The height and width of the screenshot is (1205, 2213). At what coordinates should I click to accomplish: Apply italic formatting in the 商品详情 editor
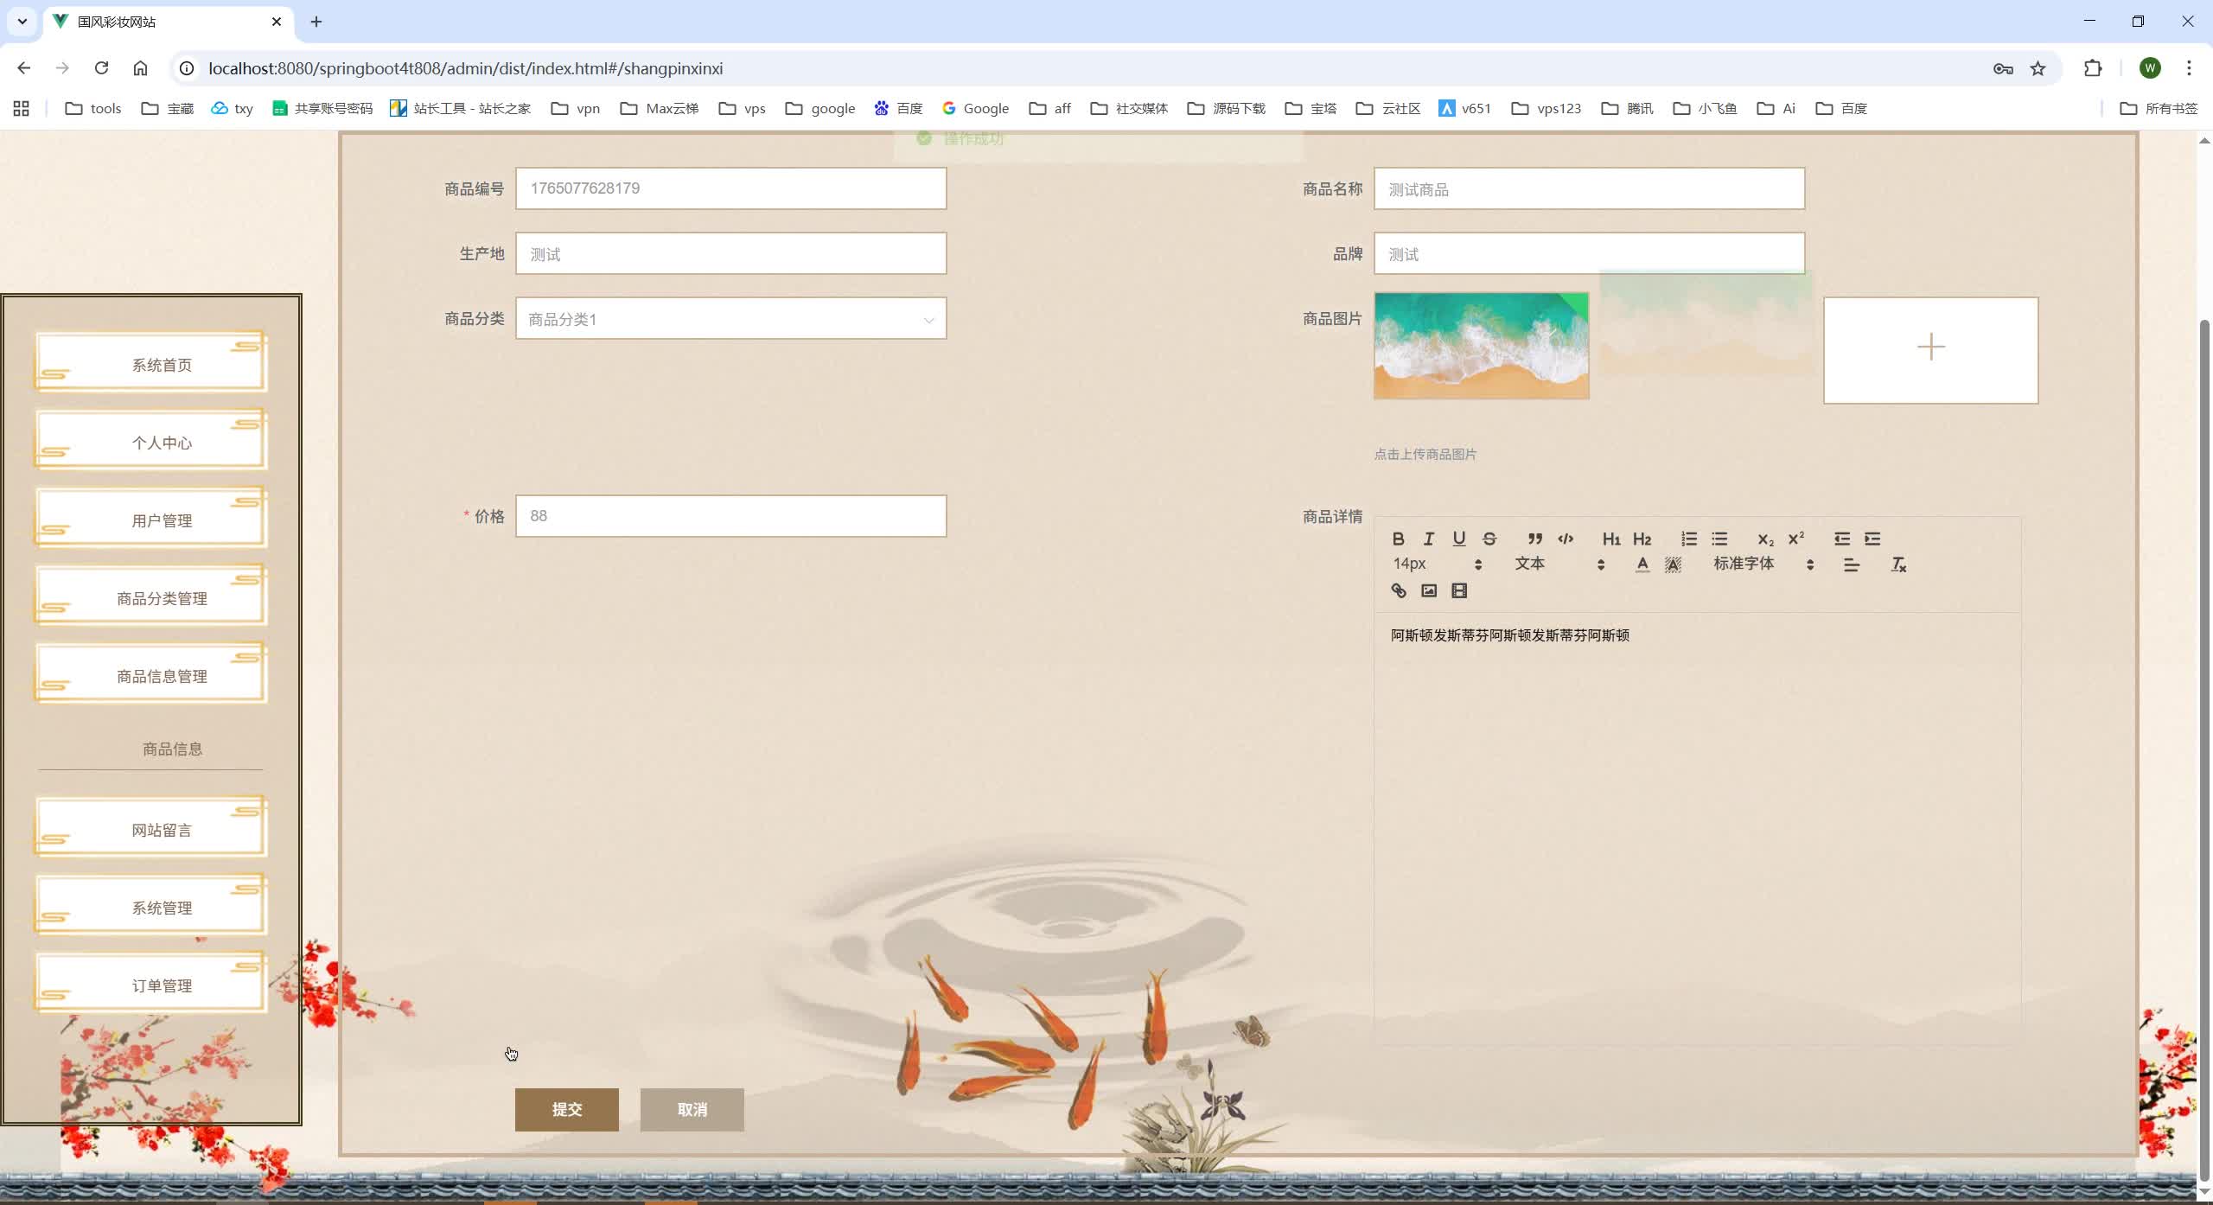tap(1430, 539)
